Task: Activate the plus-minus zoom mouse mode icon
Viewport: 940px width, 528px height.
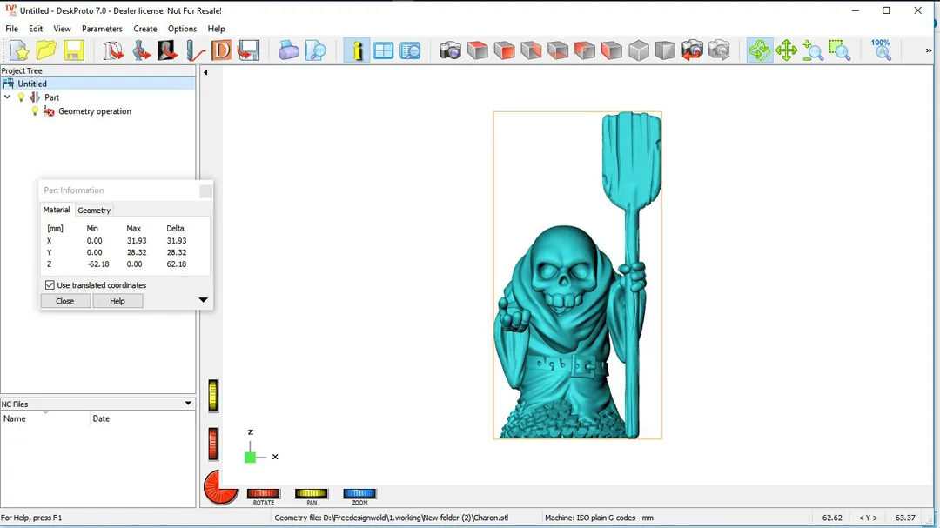Action: click(x=813, y=50)
